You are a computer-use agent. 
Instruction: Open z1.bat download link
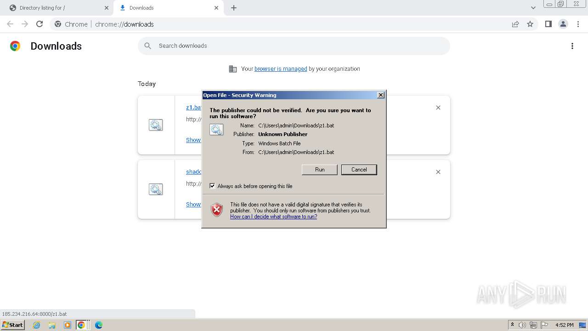click(193, 107)
